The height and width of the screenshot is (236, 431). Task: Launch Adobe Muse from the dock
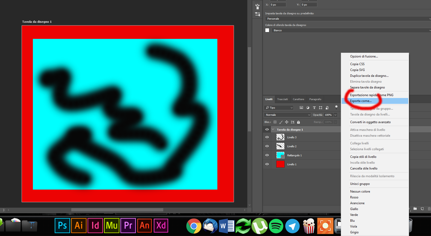(x=112, y=225)
